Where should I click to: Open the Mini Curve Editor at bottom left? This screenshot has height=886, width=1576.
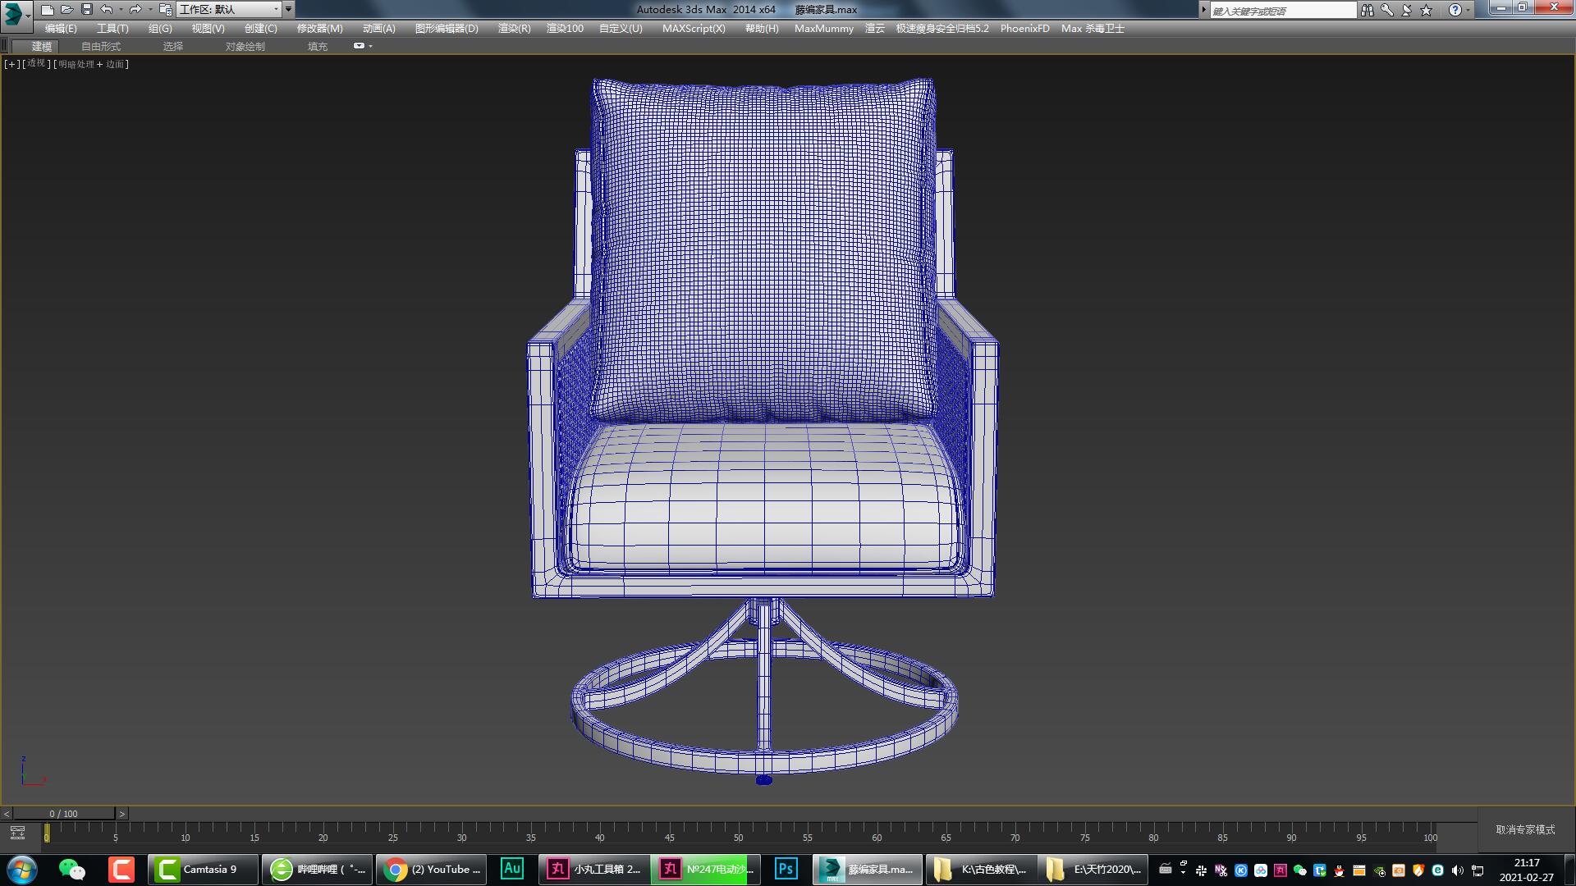click(18, 831)
